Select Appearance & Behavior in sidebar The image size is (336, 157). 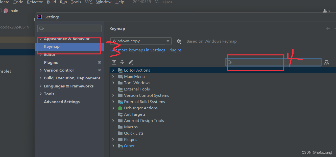click(67, 39)
